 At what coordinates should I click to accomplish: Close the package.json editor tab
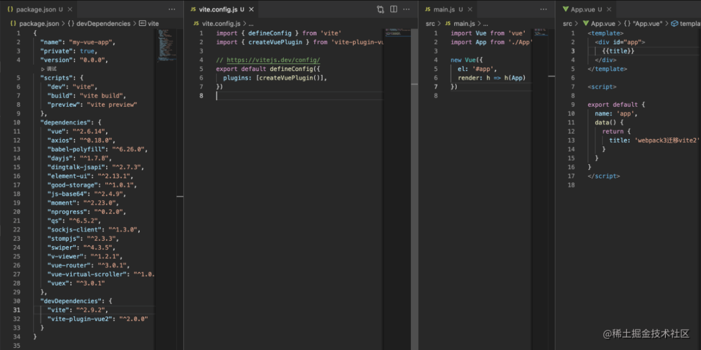point(70,10)
